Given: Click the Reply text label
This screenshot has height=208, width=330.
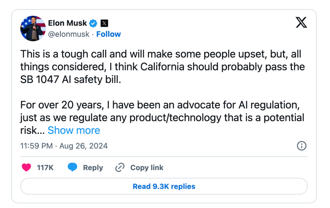Looking at the screenshot, I should coord(93,167).
